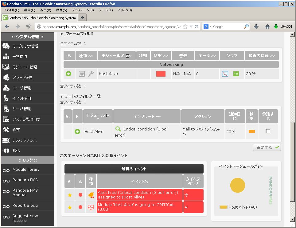Open the 履歴(S) menu
The image size is (296, 228).
click(x=61, y=10)
